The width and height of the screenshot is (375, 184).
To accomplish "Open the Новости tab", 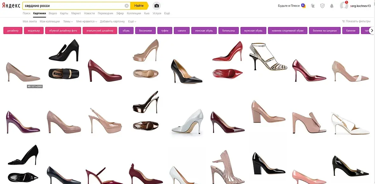I will 89,13.
